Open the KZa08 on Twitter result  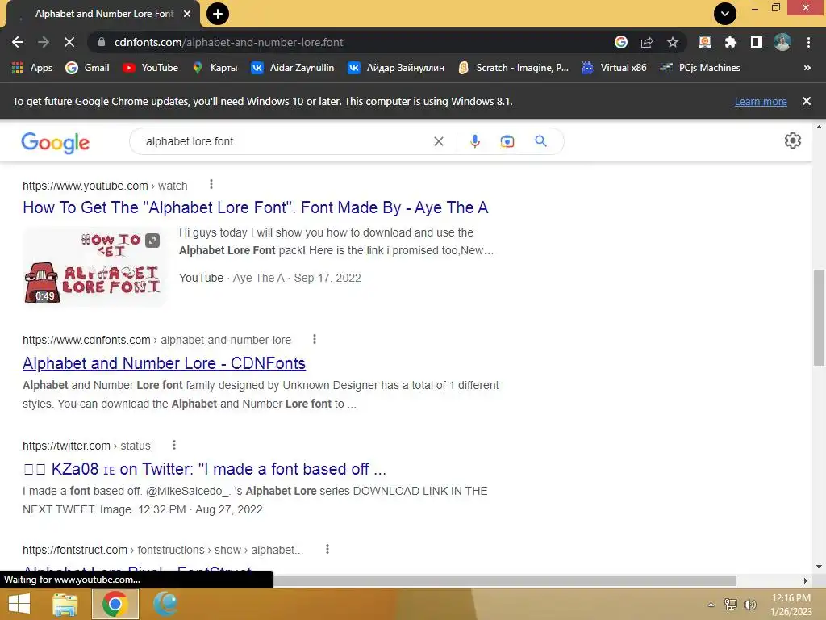[x=204, y=469]
